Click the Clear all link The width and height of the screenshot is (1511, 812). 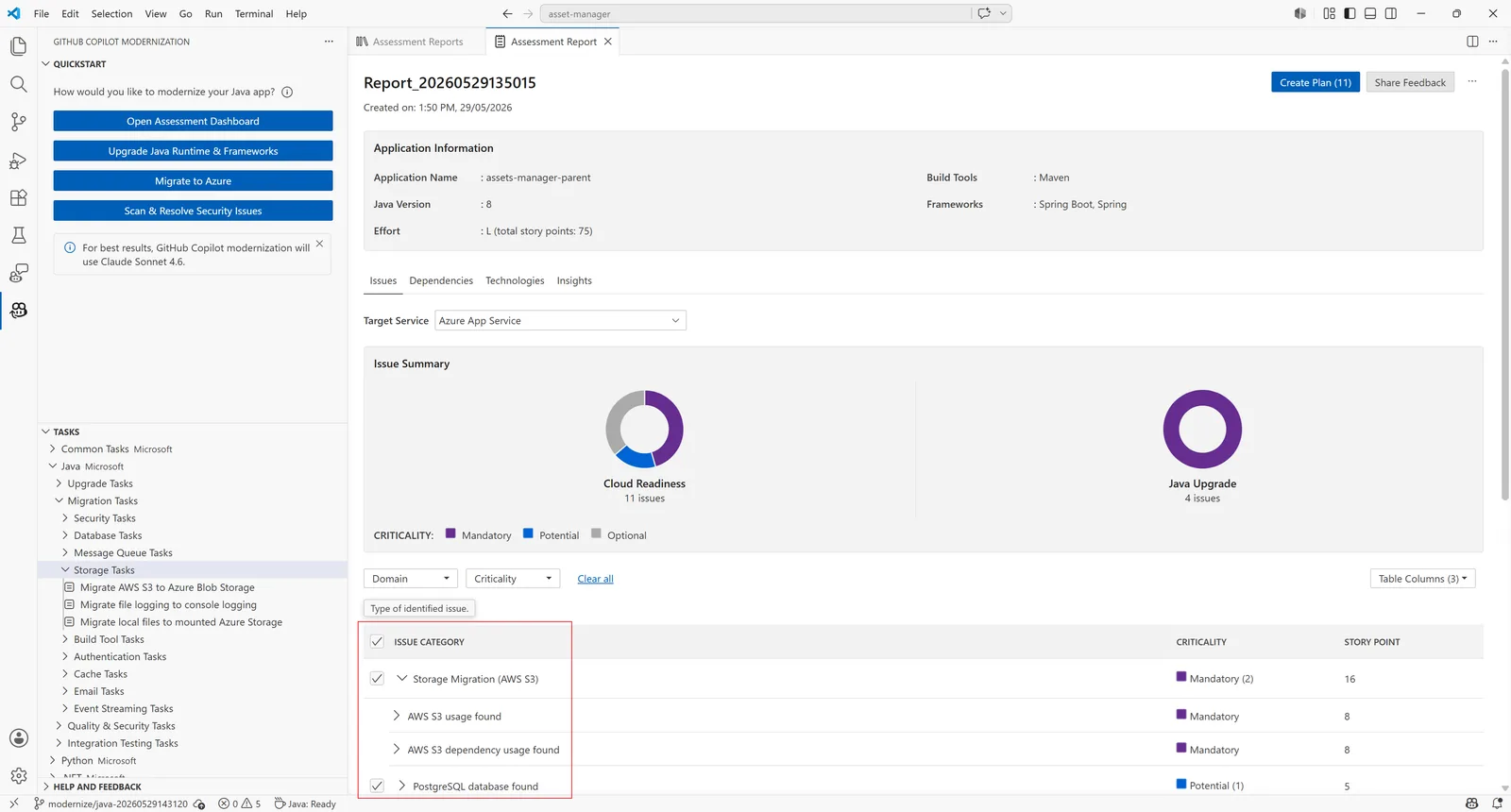595,580
